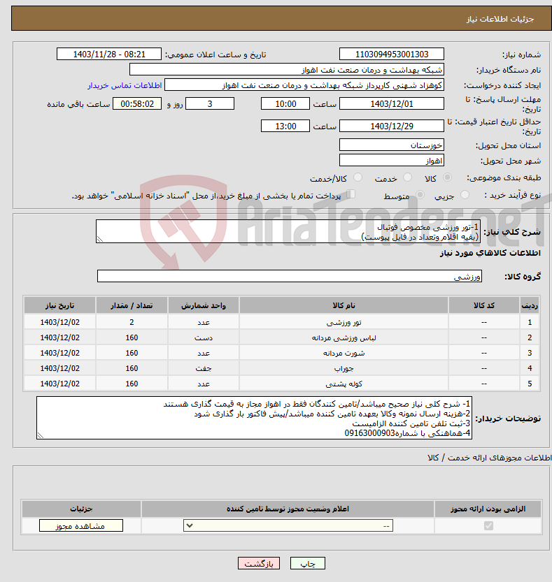Click the بازگشت back button
This screenshot has width=552, height=582.
pyautogui.click(x=259, y=563)
